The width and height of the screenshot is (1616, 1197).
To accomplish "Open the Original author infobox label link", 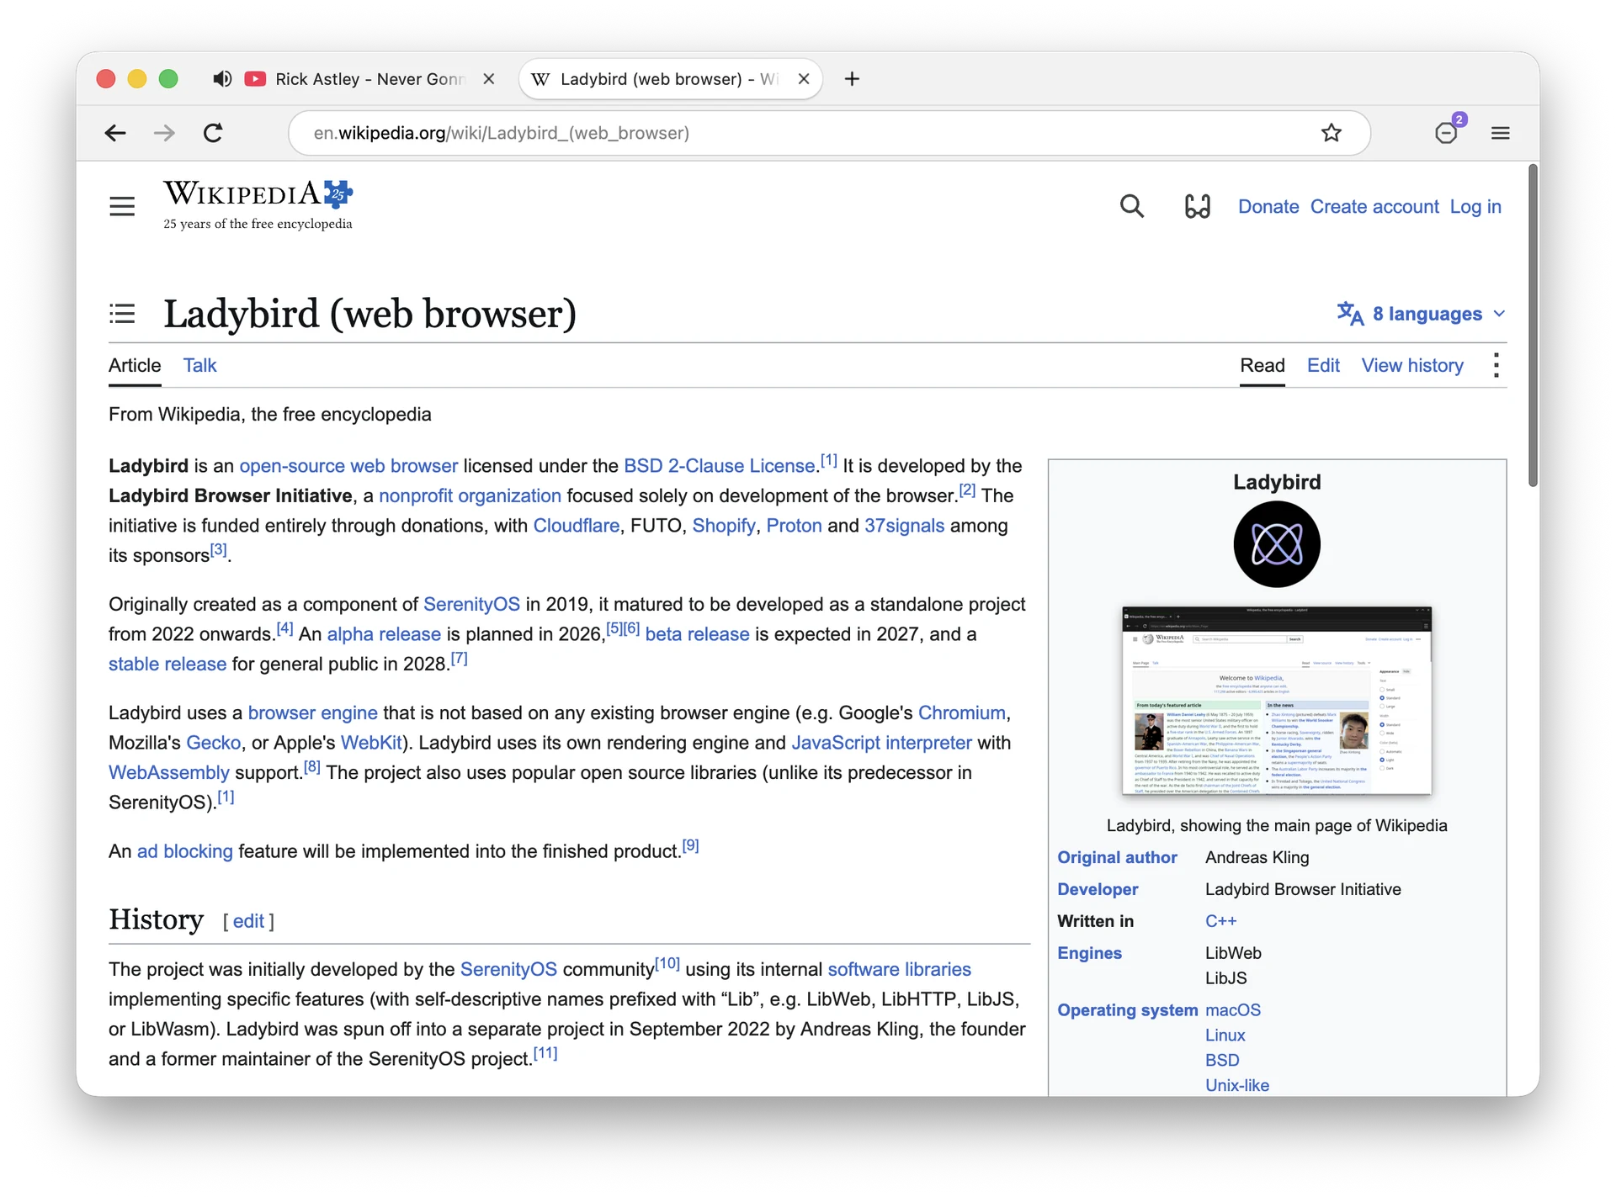I will coord(1117,857).
